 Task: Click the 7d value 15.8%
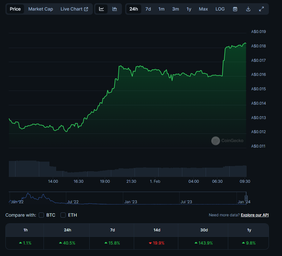[x=112, y=243]
